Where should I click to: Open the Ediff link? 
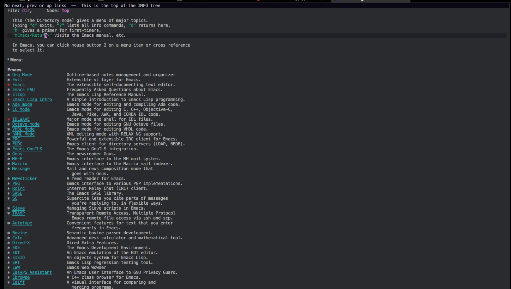[18, 282]
